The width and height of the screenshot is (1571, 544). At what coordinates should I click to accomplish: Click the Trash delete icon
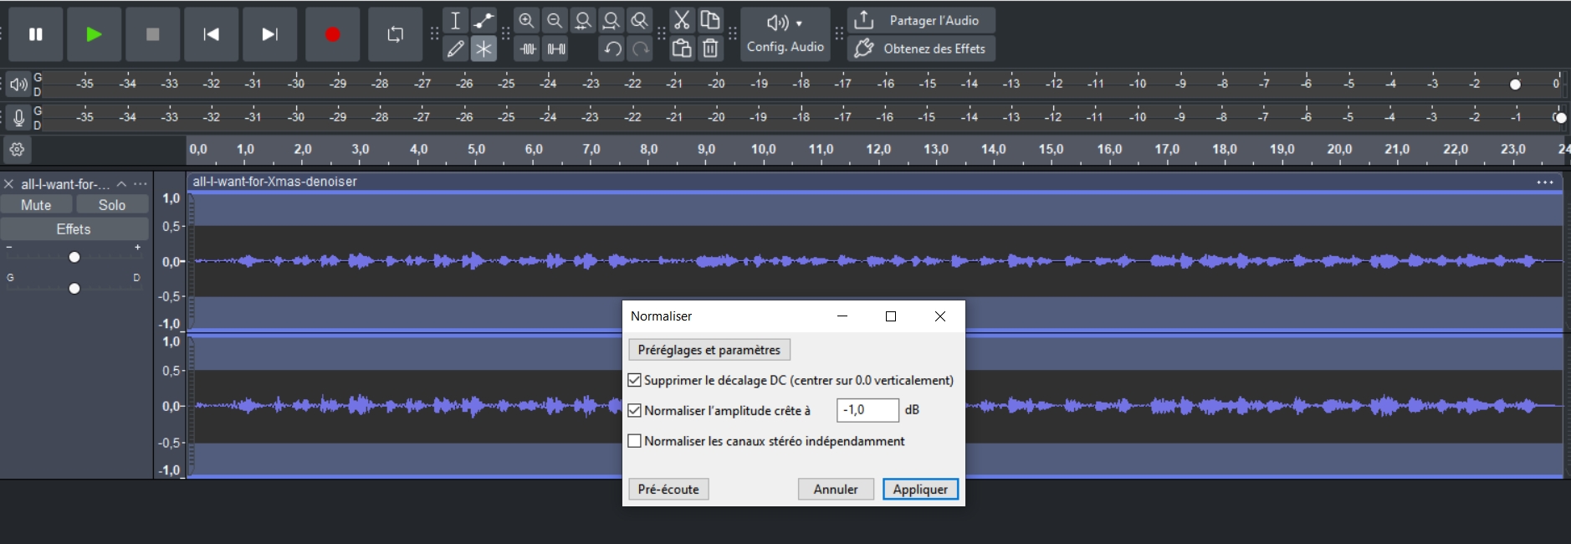[x=710, y=49]
